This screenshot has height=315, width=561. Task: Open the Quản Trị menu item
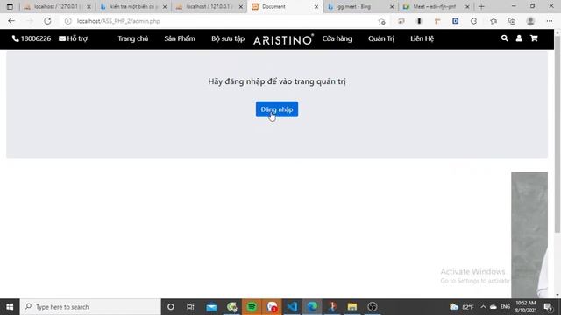pyautogui.click(x=381, y=38)
